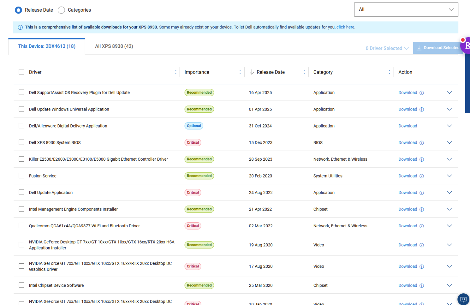Click 'System Utilities' category cell
The width and height of the screenshot is (470, 305).
coord(328,176)
